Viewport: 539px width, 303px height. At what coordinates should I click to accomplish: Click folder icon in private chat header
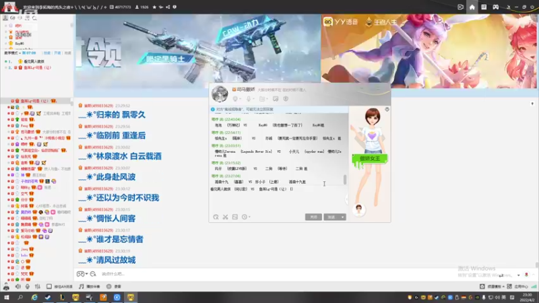point(262,99)
